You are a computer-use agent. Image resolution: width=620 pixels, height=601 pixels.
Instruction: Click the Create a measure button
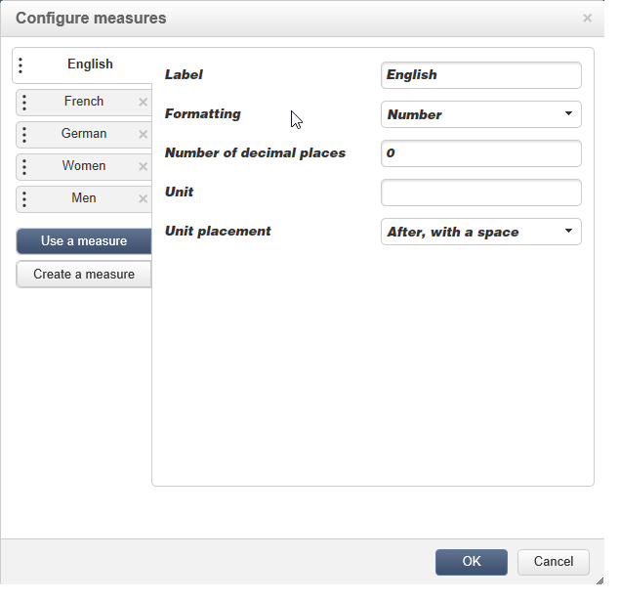(84, 275)
